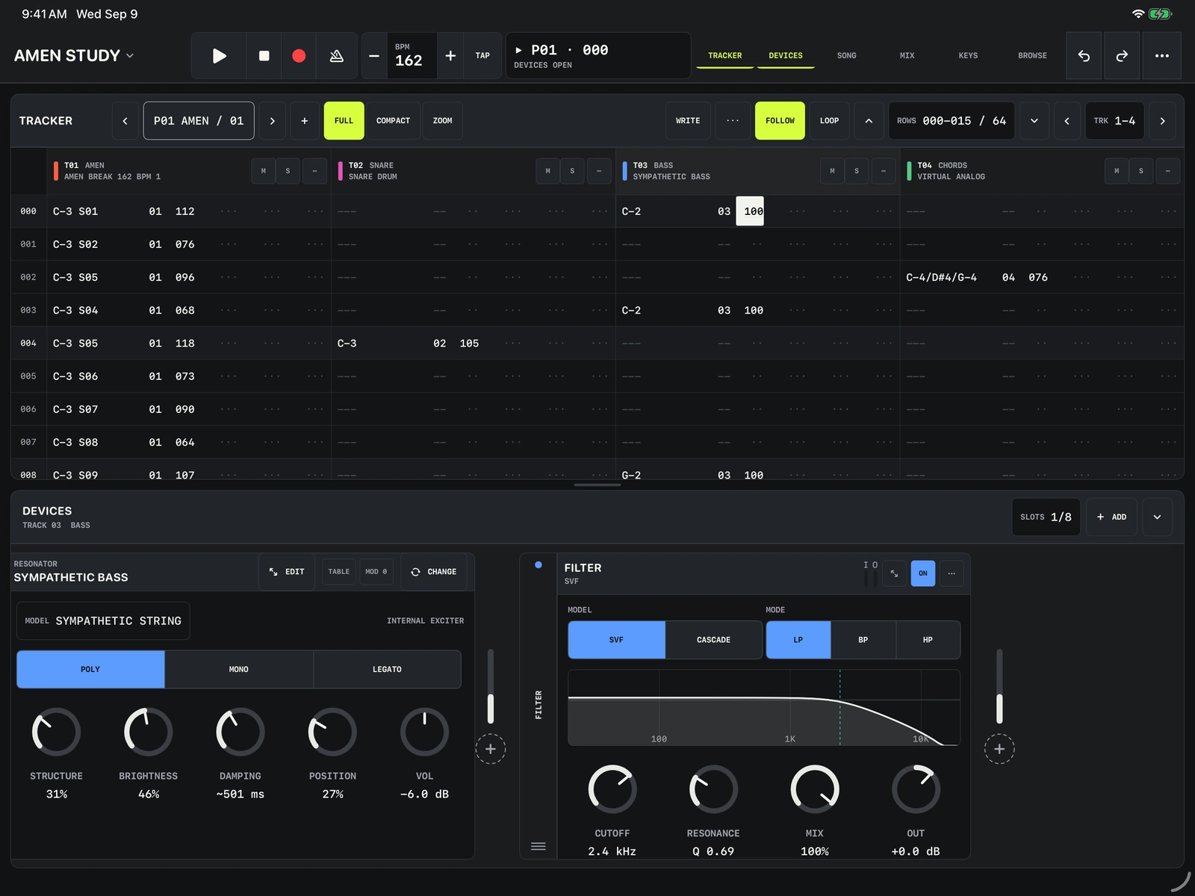Mute track T01 Amen
This screenshot has width=1195, height=896.
[x=263, y=171]
